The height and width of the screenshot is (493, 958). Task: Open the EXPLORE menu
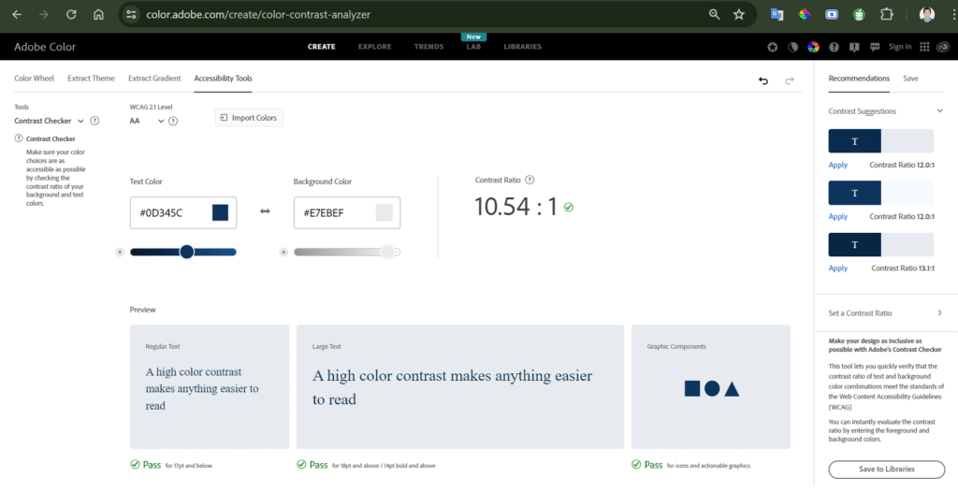[x=374, y=47]
